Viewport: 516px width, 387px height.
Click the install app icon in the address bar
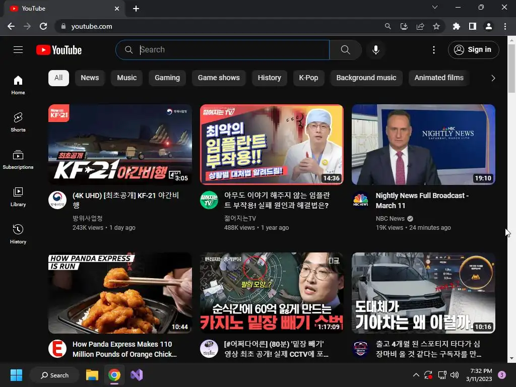click(404, 26)
